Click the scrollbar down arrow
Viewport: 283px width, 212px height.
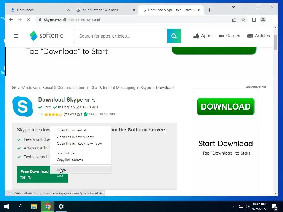point(276,194)
